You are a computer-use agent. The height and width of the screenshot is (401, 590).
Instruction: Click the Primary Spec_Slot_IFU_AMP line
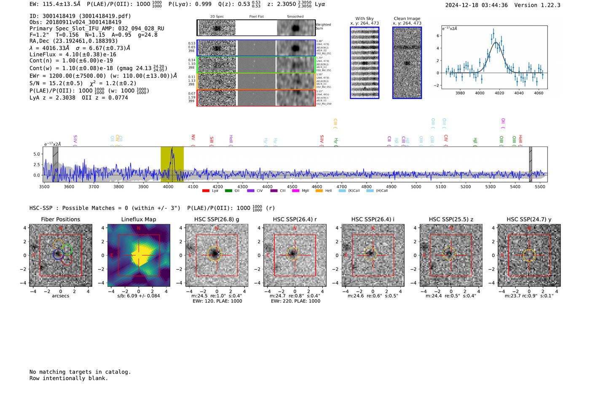(97, 29)
